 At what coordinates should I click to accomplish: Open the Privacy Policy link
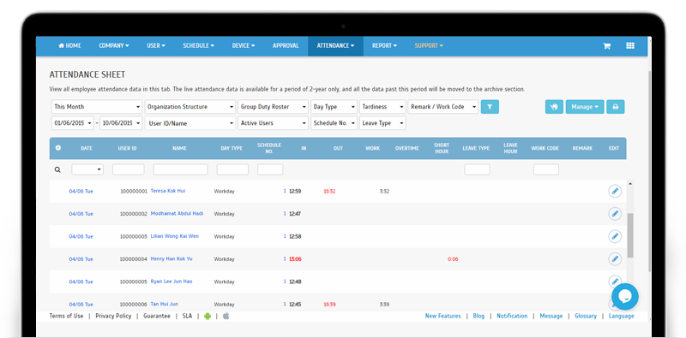113,316
